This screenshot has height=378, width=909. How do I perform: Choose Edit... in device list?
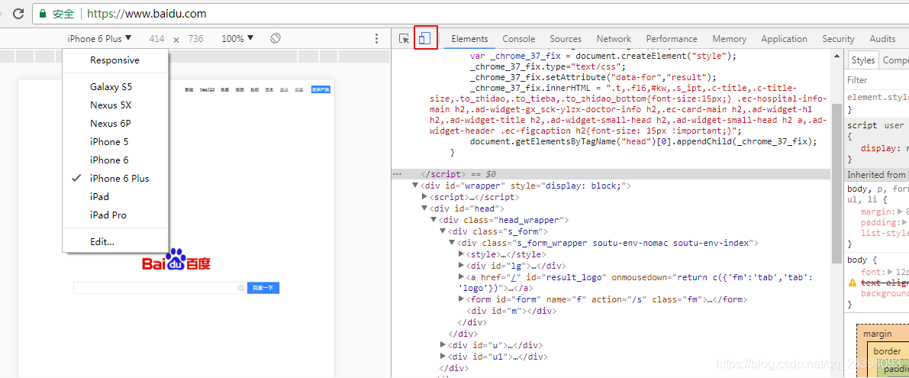click(102, 242)
